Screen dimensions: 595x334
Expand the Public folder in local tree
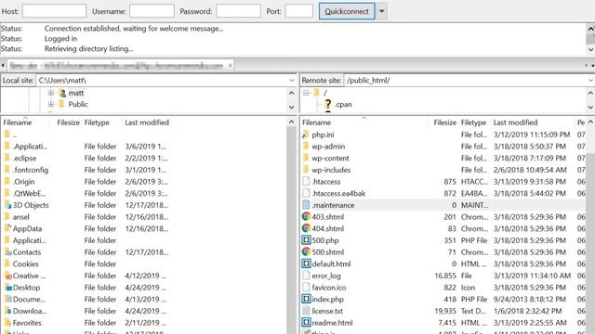[51, 104]
